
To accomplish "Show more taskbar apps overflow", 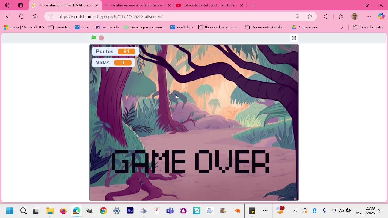I will pyautogui.click(x=265, y=211).
